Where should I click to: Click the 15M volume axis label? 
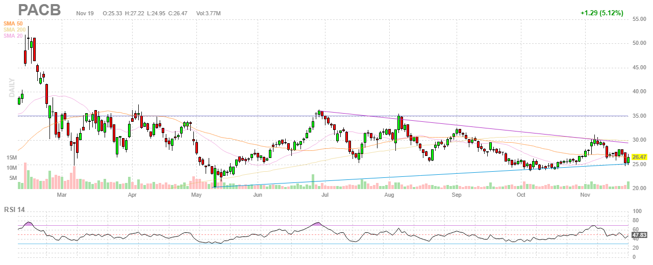coord(12,158)
